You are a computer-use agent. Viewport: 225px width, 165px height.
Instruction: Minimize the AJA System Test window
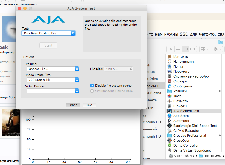point(25,8)
